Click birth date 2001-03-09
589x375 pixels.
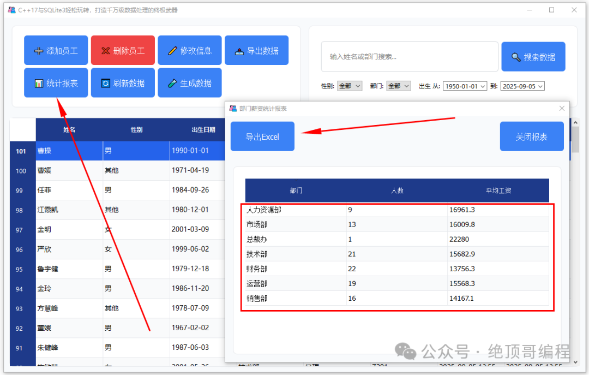pos(190,229)
